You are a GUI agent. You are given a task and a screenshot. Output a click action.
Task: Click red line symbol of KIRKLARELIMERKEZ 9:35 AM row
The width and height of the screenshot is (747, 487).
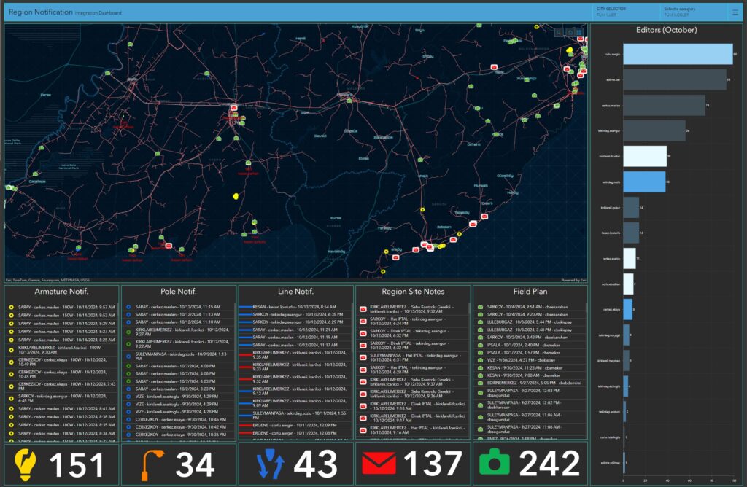click(245, 354)
